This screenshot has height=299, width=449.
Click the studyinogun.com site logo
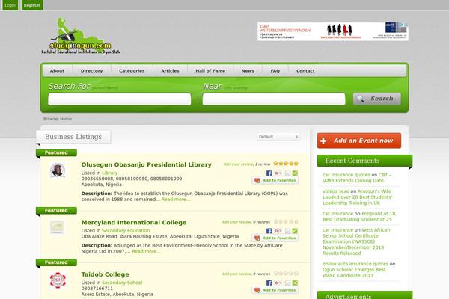click(81, 36)
